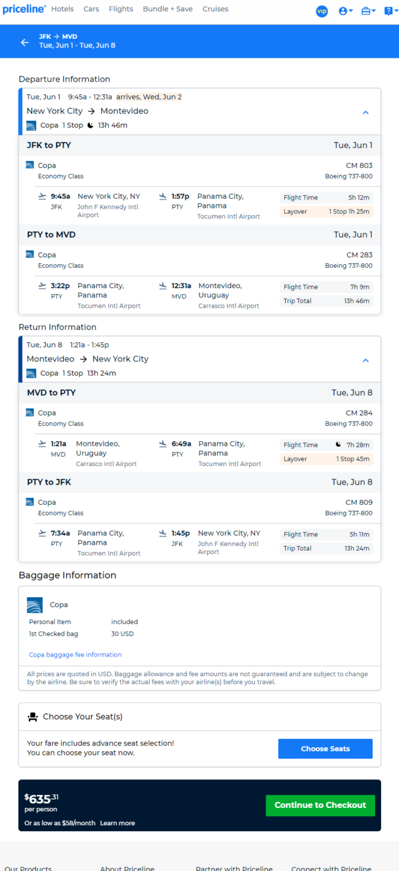
Task: Click the Copa logo in Baggage Information
Action: [35, 605]
